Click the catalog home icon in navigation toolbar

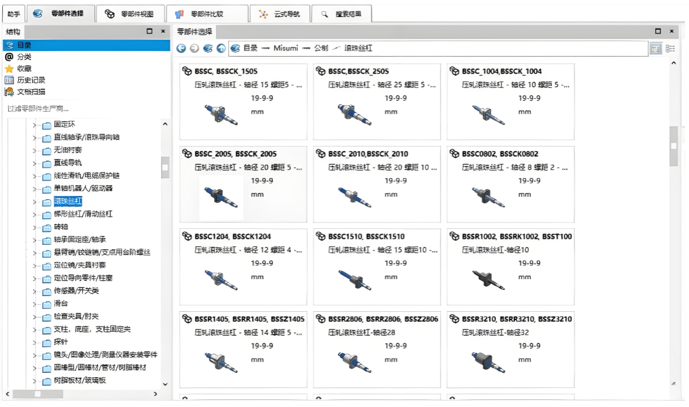(x=208, y=48)
